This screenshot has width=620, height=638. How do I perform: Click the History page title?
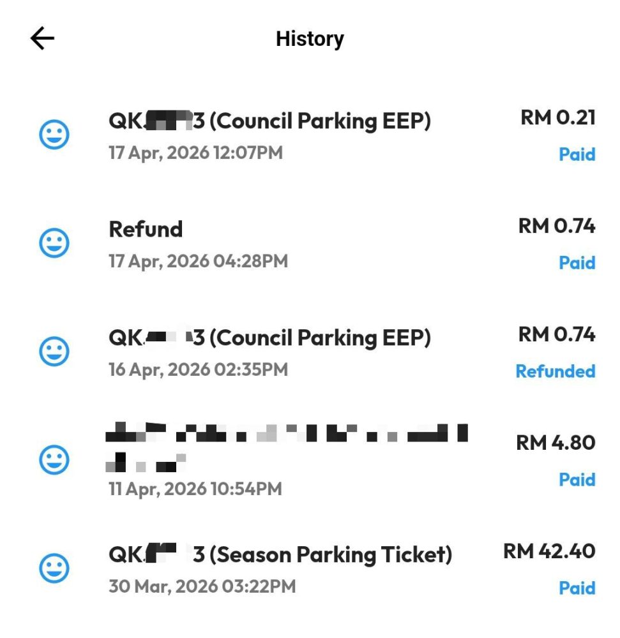tap(310, 39)
